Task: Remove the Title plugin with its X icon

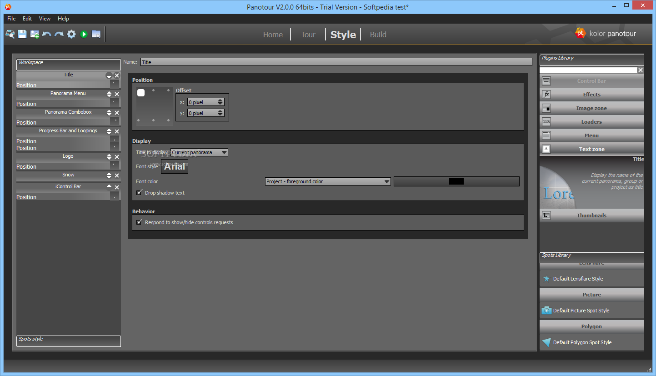Action: point(117,75)
